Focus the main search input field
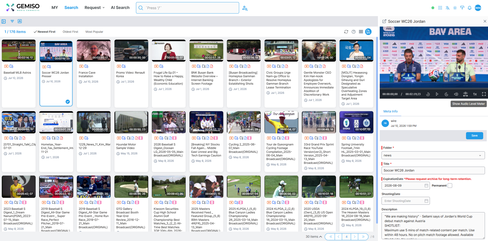The height and width of the screenshot is (241, 488). point(187,8)
